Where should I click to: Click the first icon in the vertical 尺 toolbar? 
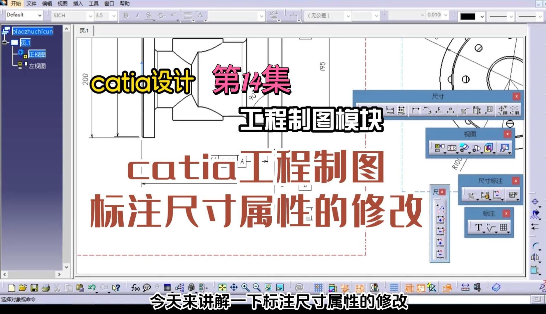[x=440, y=208]
